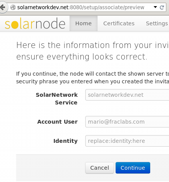169x182 pixels.
Task: Click the SolarNetwork Service field
Action: point(127,95)
